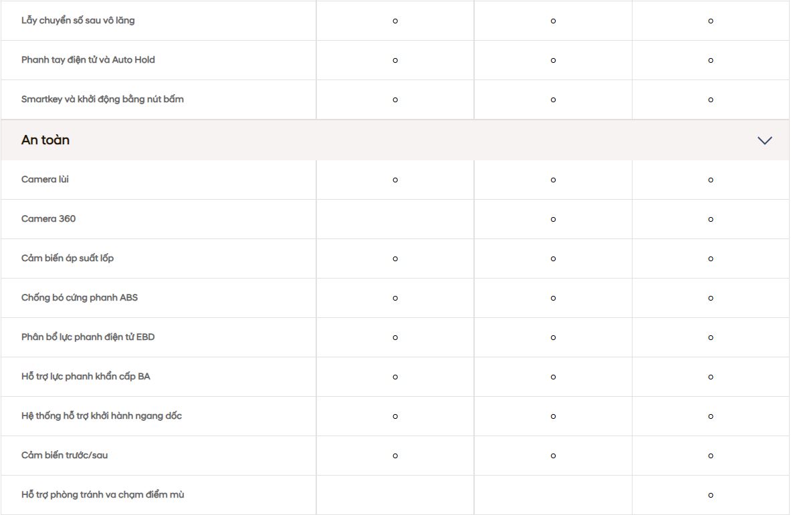
Task: Select Phanh tay điện tử và Auto Hold
Action: point(88,60)
